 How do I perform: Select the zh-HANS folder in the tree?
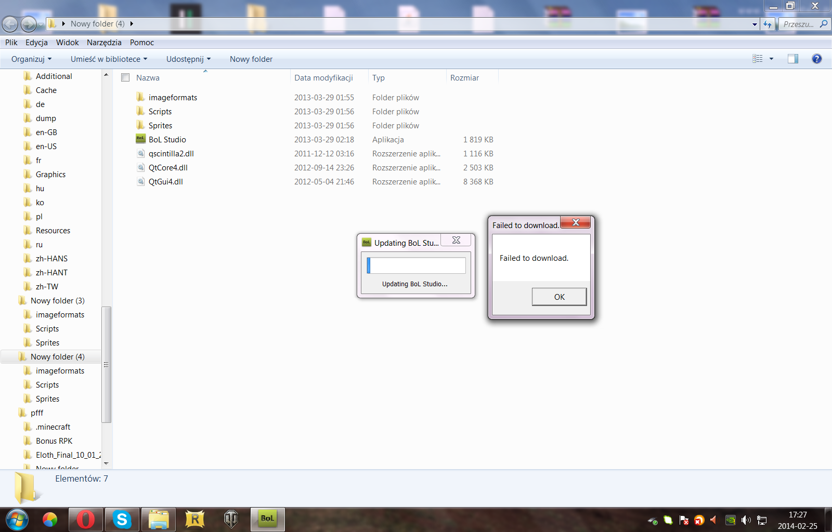tap(51, 259)
